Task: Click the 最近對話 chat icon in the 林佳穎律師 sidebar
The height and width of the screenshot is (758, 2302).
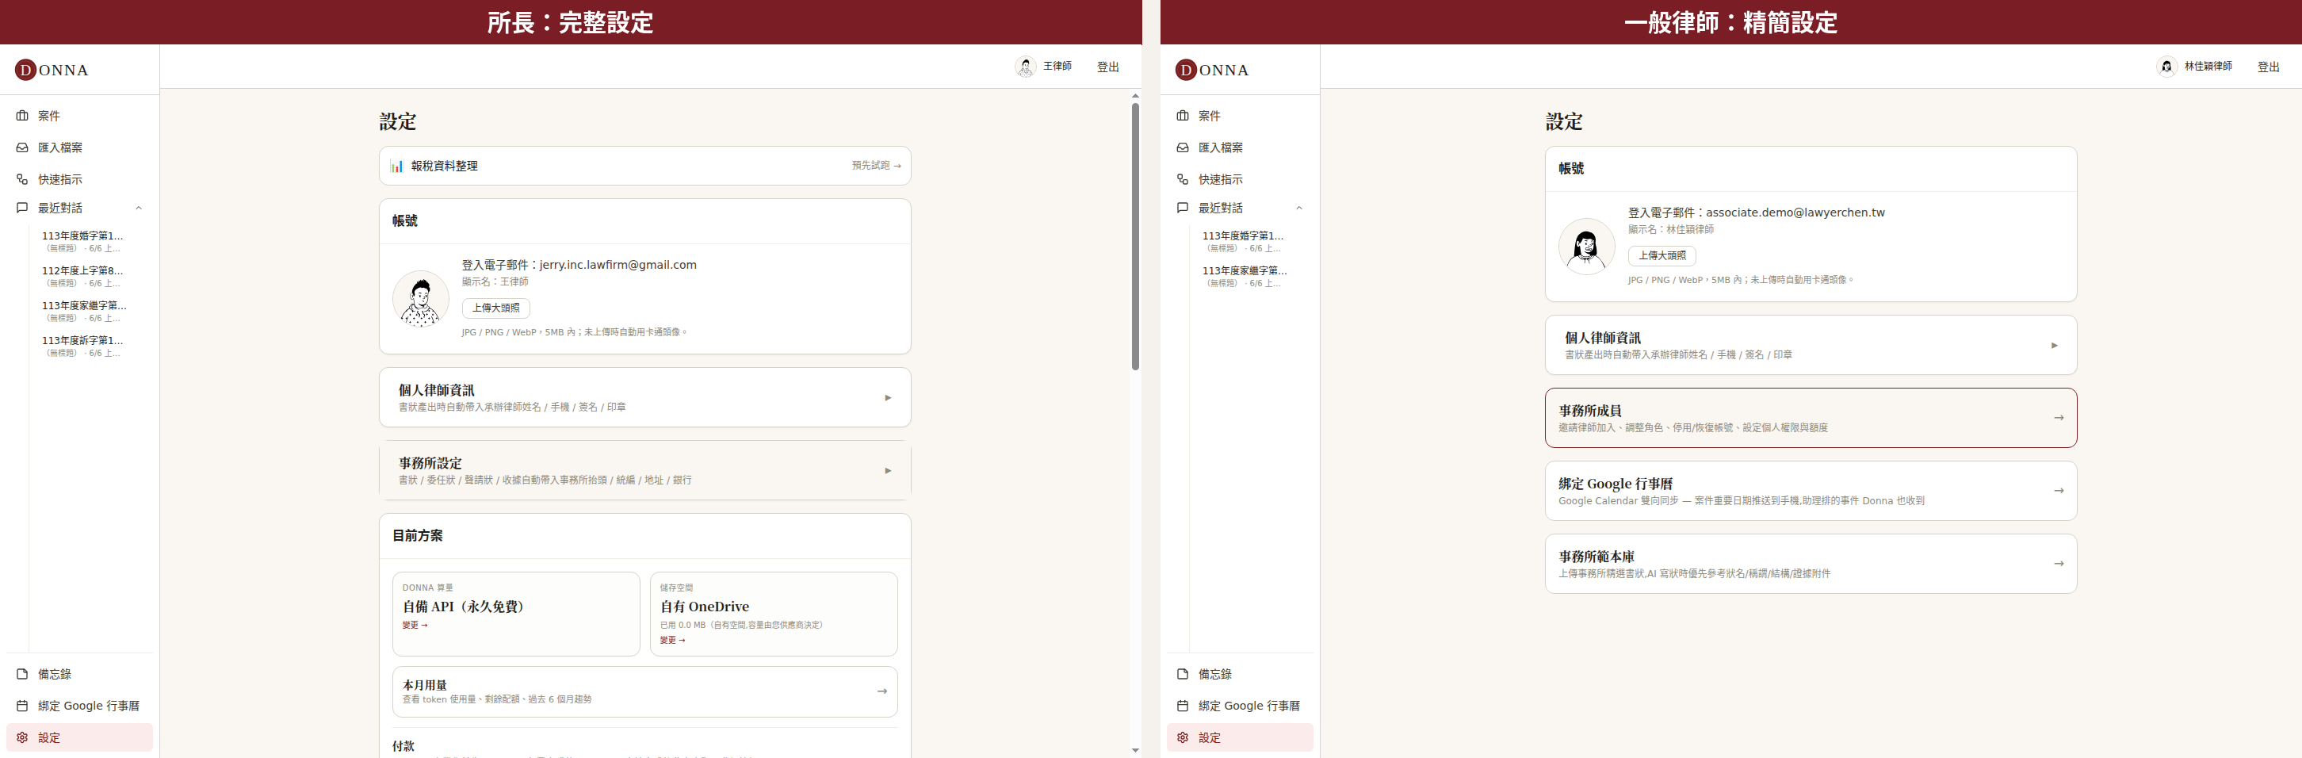Action: point(1182,209)
